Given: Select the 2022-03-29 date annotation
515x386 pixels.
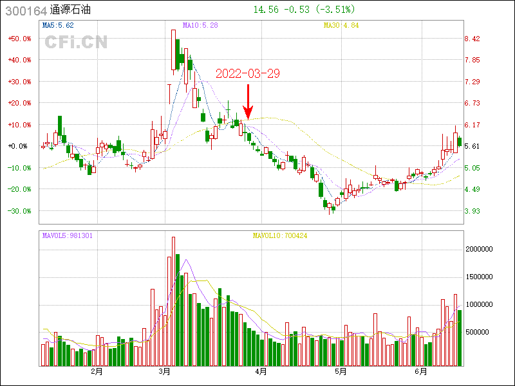Looking at the screenshot, I should pos(247,73).
